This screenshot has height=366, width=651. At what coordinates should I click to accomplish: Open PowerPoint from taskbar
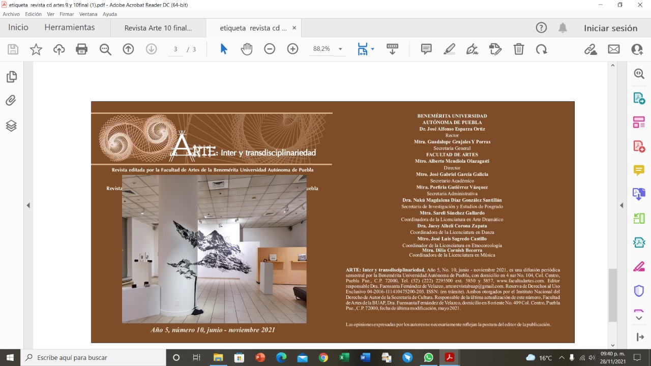coord(260,357)
